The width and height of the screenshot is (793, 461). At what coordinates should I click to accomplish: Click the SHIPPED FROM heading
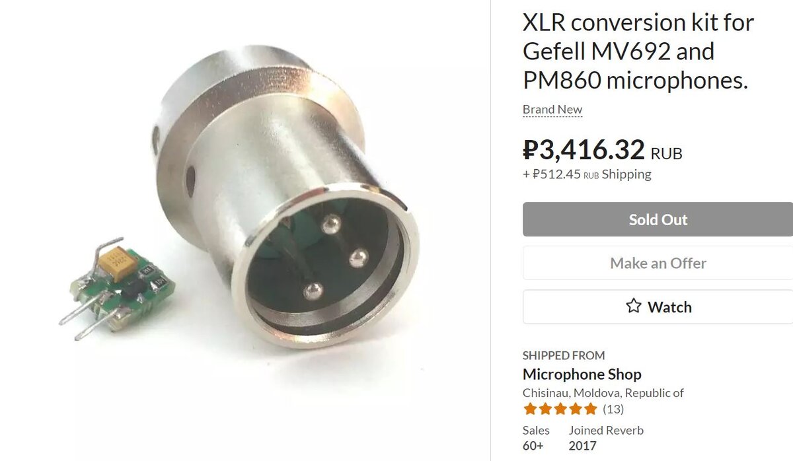tap(564, 355)
